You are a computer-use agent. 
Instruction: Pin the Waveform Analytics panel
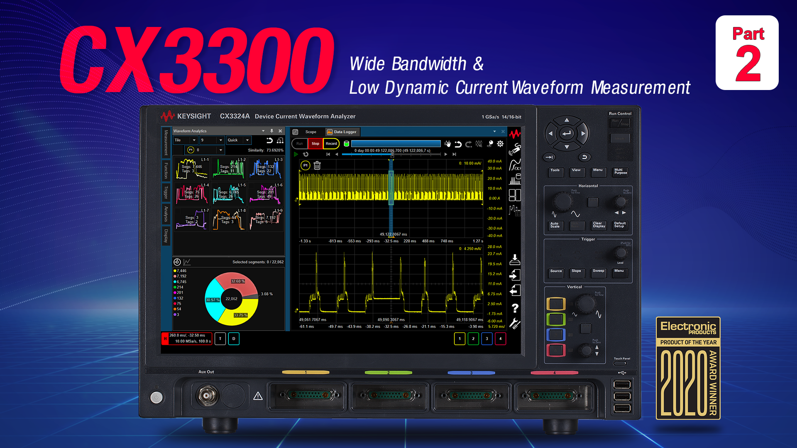coord(272,131)
